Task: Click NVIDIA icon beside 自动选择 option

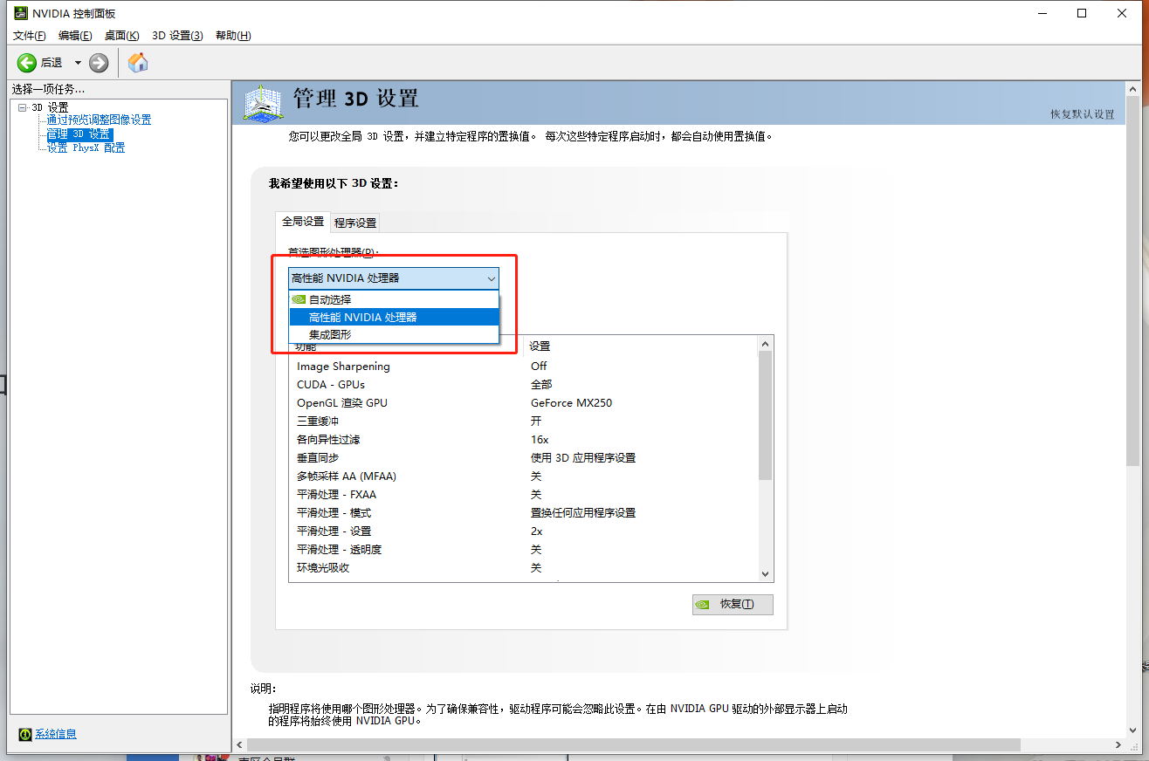Action: (x=299, y=299)
